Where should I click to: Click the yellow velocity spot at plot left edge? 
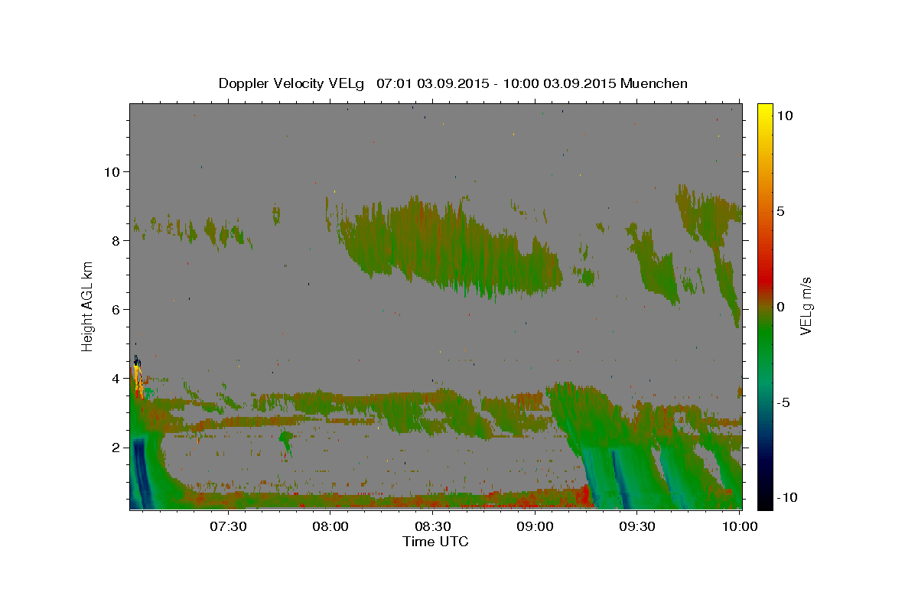tap(137, 376)
